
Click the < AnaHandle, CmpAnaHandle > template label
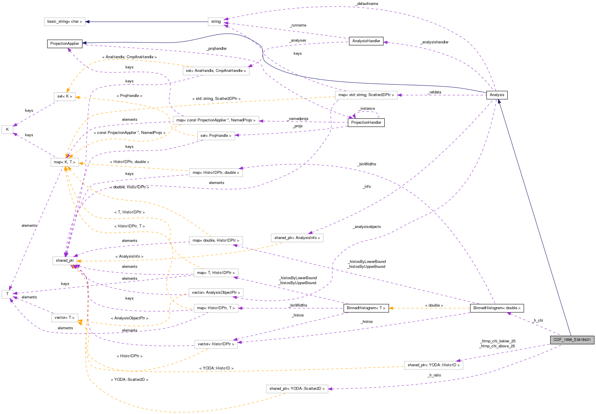pos(130,57)
